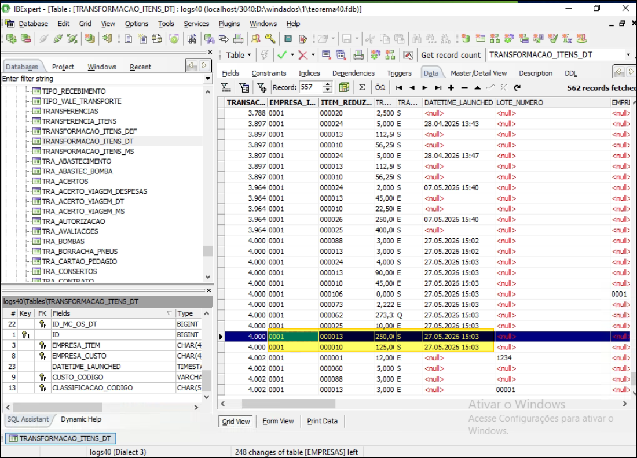Image resolution: width=637 pixels, height=458 pixels.
Task: Click the cell with LOTE_NUMERO value 1234
Action: [x=552, y=358]
